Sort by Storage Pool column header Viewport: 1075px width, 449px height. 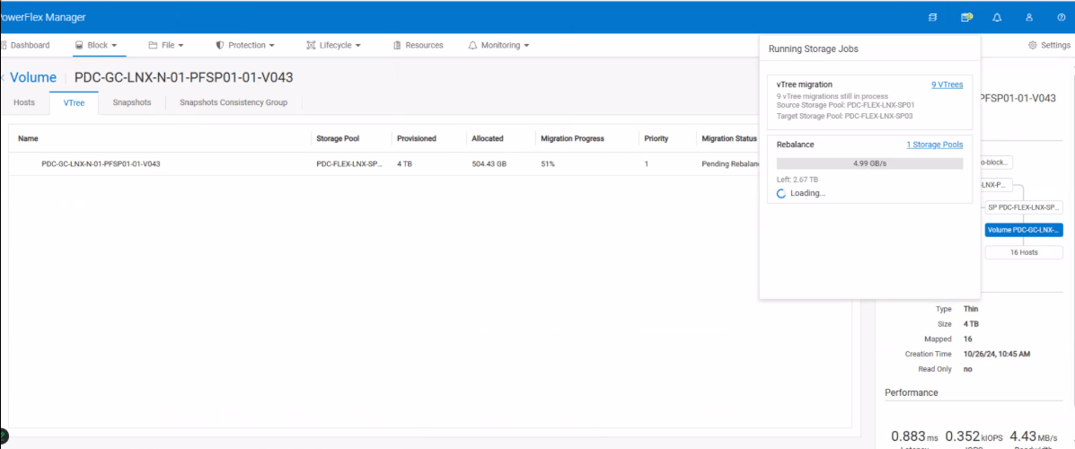(x=338, y=138)
